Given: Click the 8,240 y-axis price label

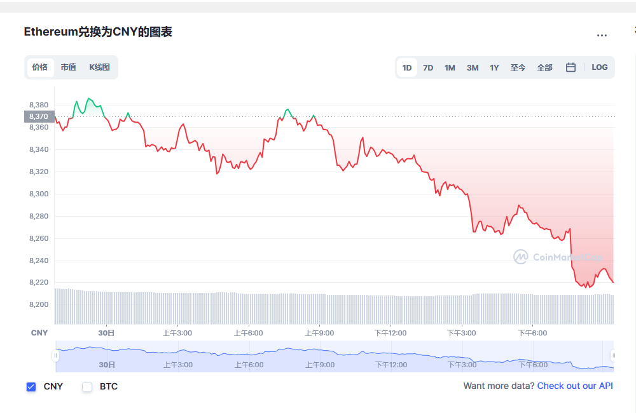Looking at the screenshot, I should pos(39,261).
